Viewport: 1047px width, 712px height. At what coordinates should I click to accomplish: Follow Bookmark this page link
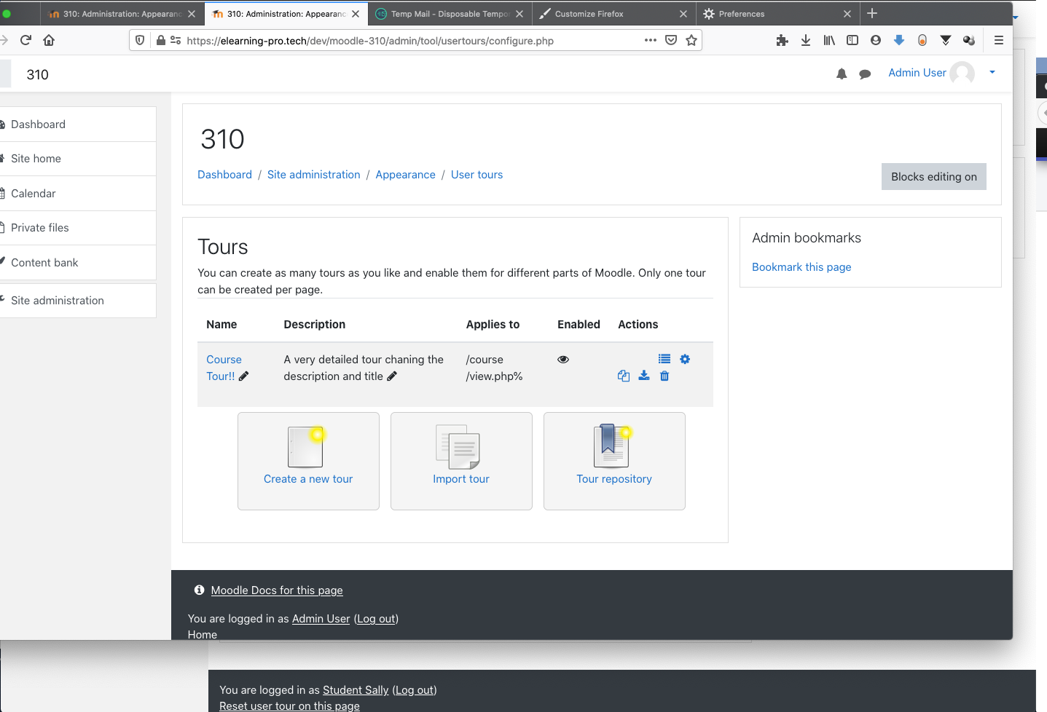point(801,267)
